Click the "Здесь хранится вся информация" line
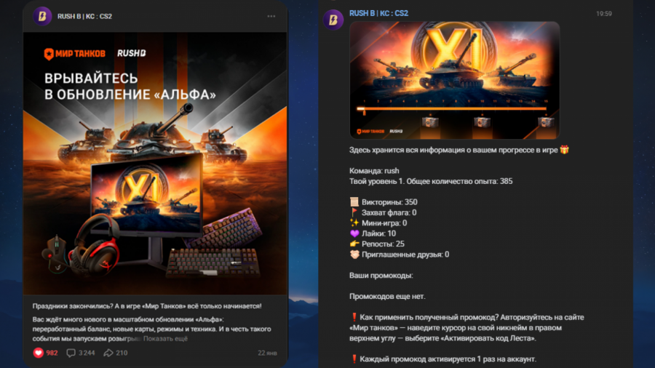The image size is (655, 368). (x=459, y=150)
